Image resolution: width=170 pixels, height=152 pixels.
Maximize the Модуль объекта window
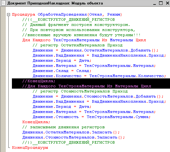(161, 3)
